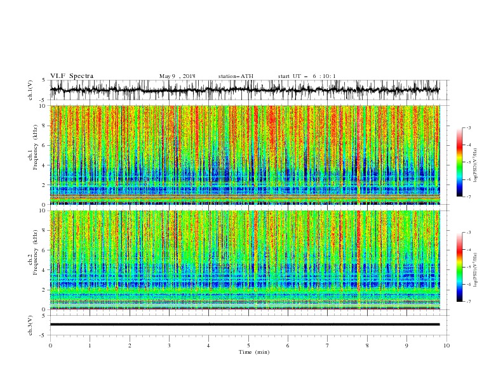Click the "station=ATH" header label
Image resolution: width=503 pixels, height=388 pixels.
236,76
